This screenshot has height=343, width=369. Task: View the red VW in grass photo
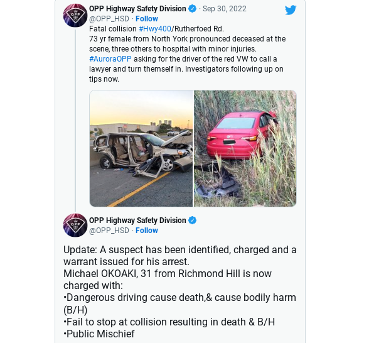[x=245, y=148]
